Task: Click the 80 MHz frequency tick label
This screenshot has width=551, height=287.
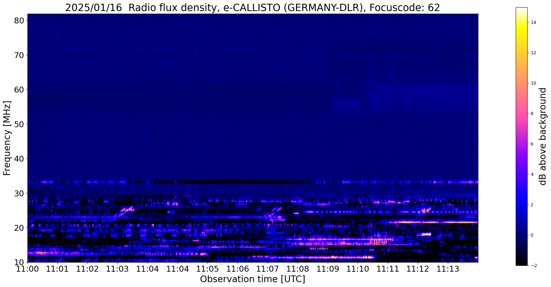Action: [x=20, y=20]
